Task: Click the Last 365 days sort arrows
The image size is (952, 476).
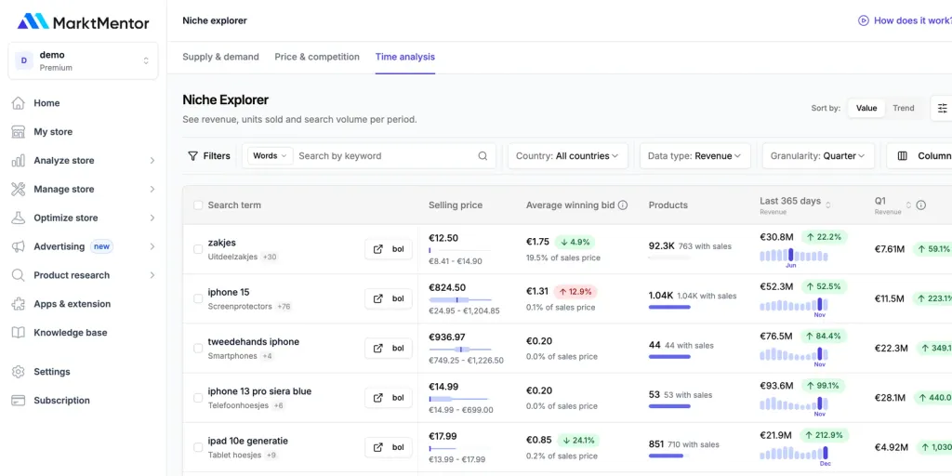Action: tap(828, 205)
